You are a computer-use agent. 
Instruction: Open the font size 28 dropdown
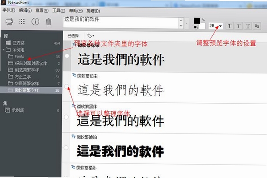pyautogui.click(x=220, y=26)
